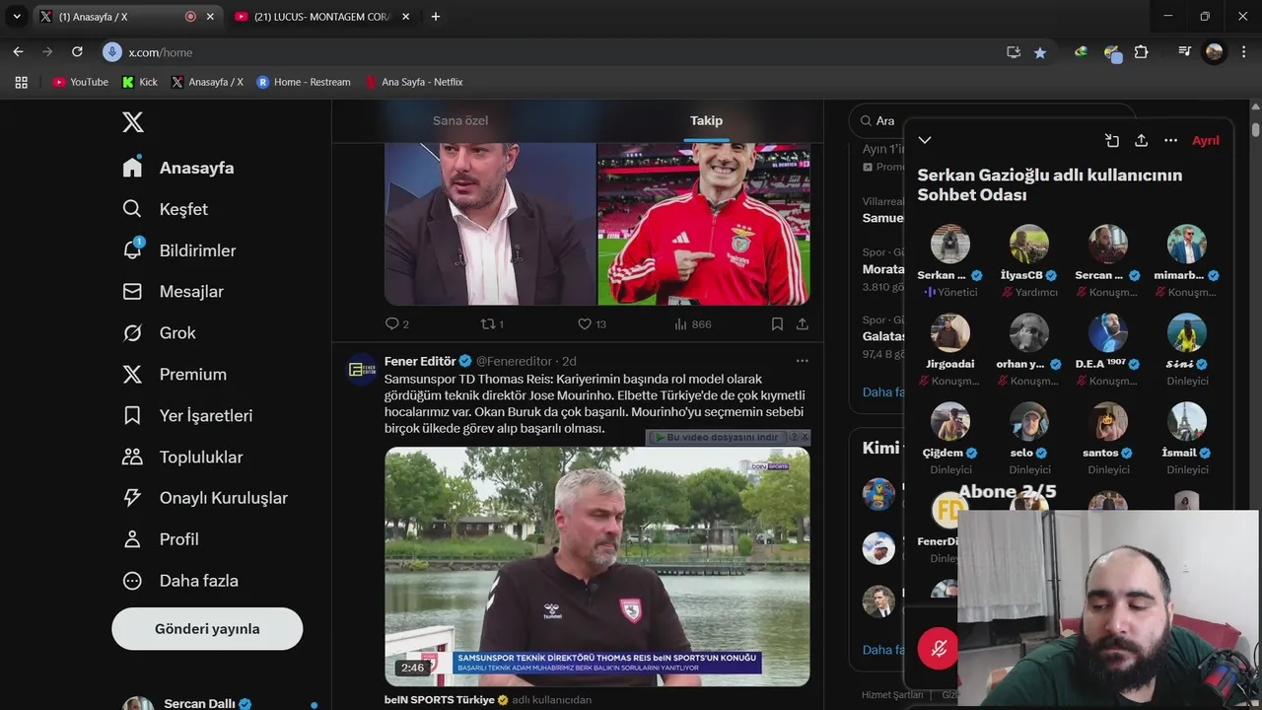The height and width of the screenshot is (710, 1262).
Task: Open Mesajlar messages
Action: click(x=173, y=292)
